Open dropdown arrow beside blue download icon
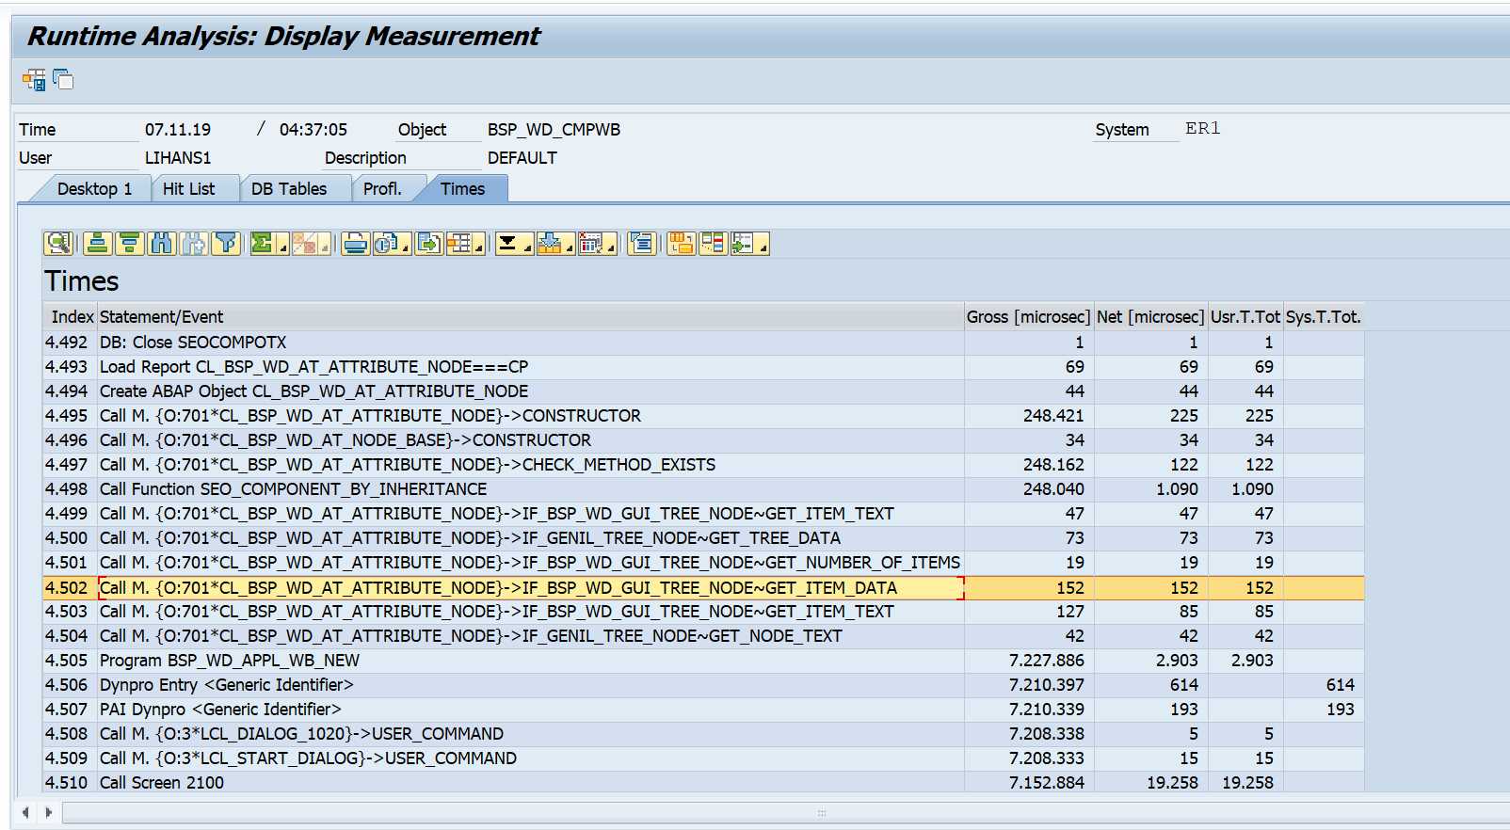 click(x=570, y=245)
